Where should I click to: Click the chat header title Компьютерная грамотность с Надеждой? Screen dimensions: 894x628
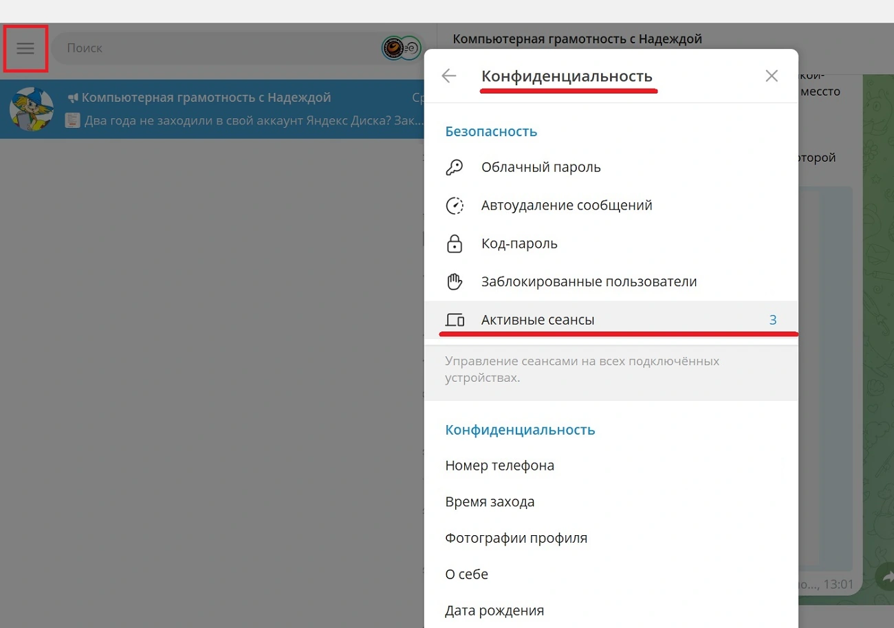pyautogui.click(x=577, y=39)
